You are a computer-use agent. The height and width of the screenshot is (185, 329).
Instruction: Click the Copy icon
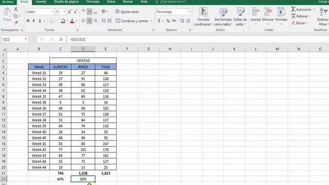point(15,16)
